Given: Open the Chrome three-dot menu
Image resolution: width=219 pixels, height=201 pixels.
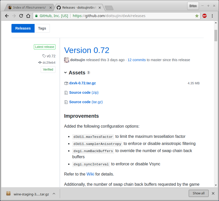Looking at the screenshot, I should click(212, 16).
